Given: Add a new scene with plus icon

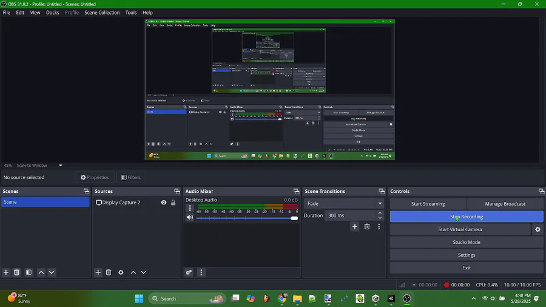Looking at the screenshot, I should (x=6, y=272).
